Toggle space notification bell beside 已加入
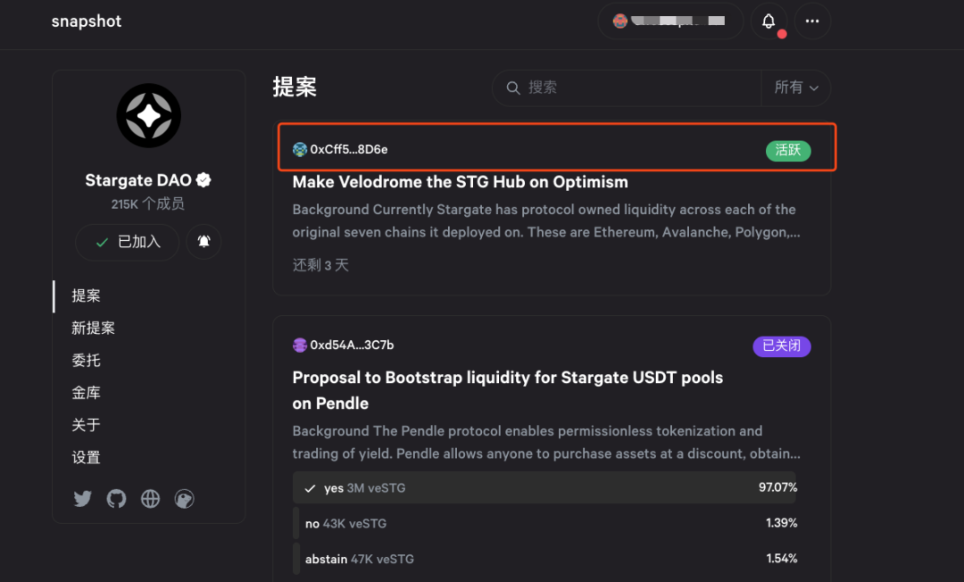964x582 pixels. (204, 242)
